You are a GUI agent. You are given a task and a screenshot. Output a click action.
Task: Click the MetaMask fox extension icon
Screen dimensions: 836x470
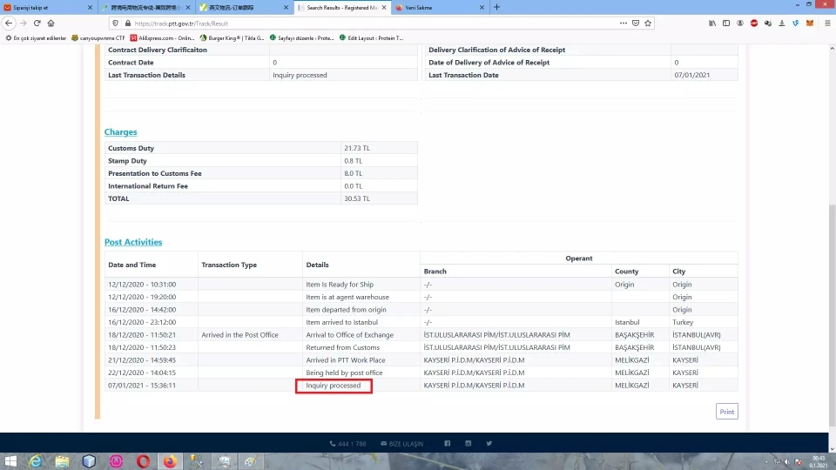coord(810,23)
